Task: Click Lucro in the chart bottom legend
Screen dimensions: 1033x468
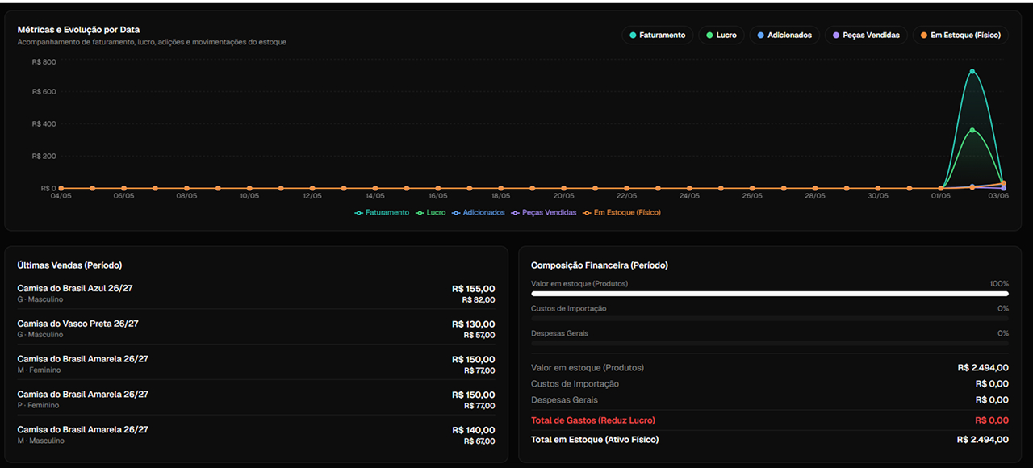Action: (x=431, y=213)
